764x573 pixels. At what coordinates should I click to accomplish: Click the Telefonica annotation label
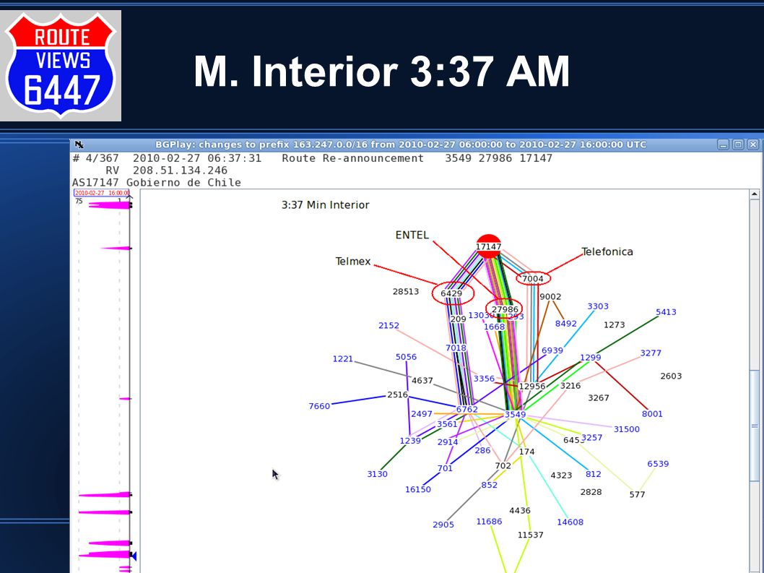pos(607,251)
